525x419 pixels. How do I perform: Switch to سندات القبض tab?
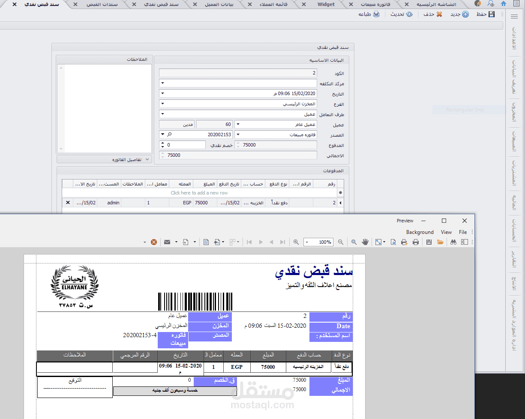point(102,4)
